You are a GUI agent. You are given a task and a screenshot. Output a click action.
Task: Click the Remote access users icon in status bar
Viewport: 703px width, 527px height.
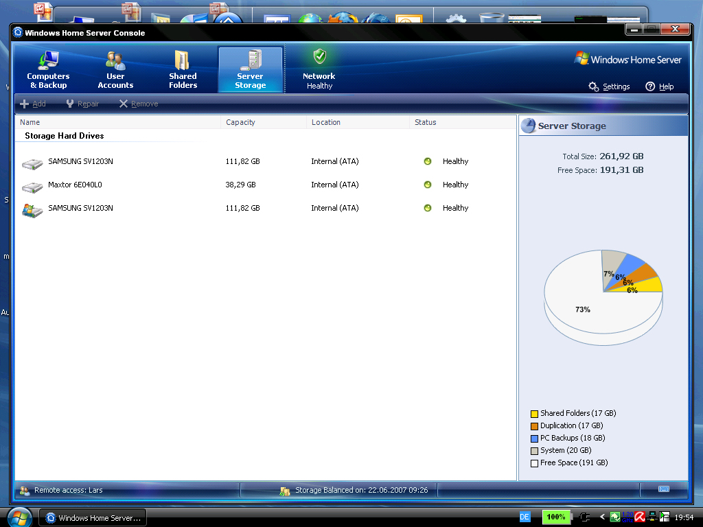[x=25, y=491]
